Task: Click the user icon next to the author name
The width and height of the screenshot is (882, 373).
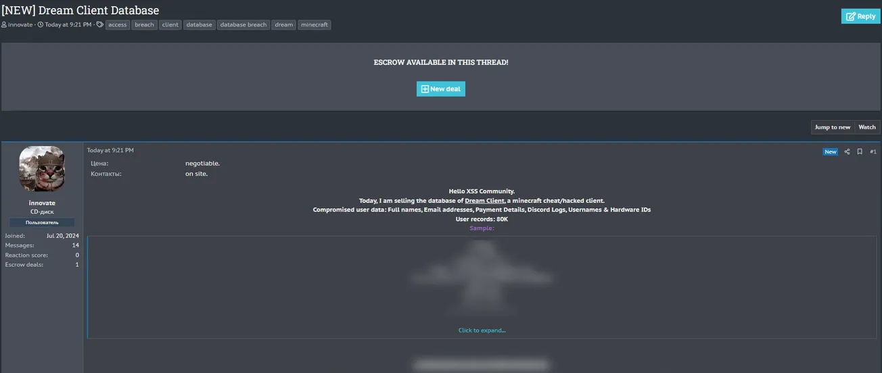Action: coord(4,25)
